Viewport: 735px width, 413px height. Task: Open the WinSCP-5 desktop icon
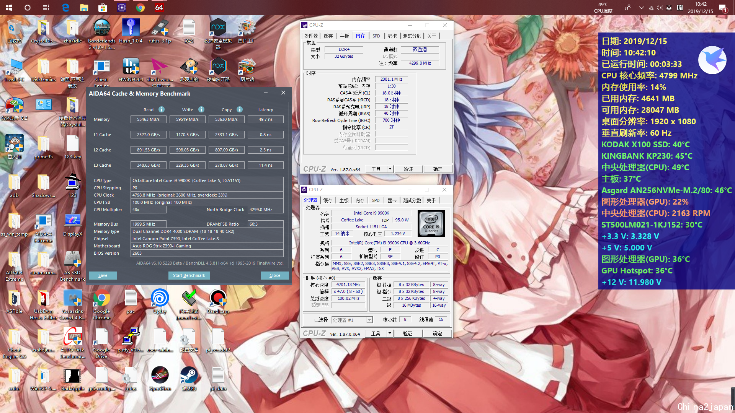[43, 379]
